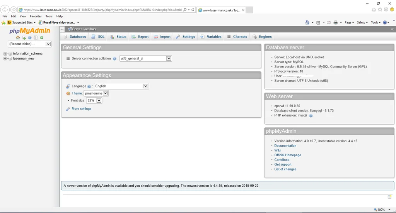Image resolution: width=396 pixels, height=213 pixels.
Task: Click the command bar Help question icon
Action: coord(385,22)
